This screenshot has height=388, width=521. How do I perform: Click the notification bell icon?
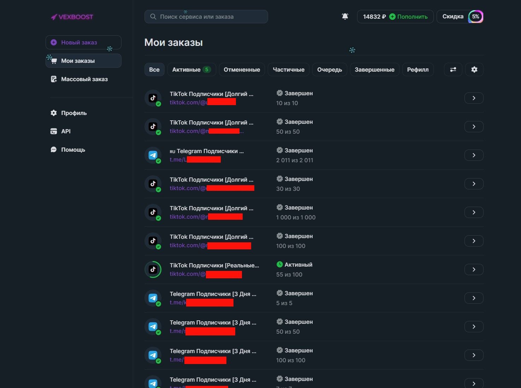pyautogui.click(x=345, y=17)
